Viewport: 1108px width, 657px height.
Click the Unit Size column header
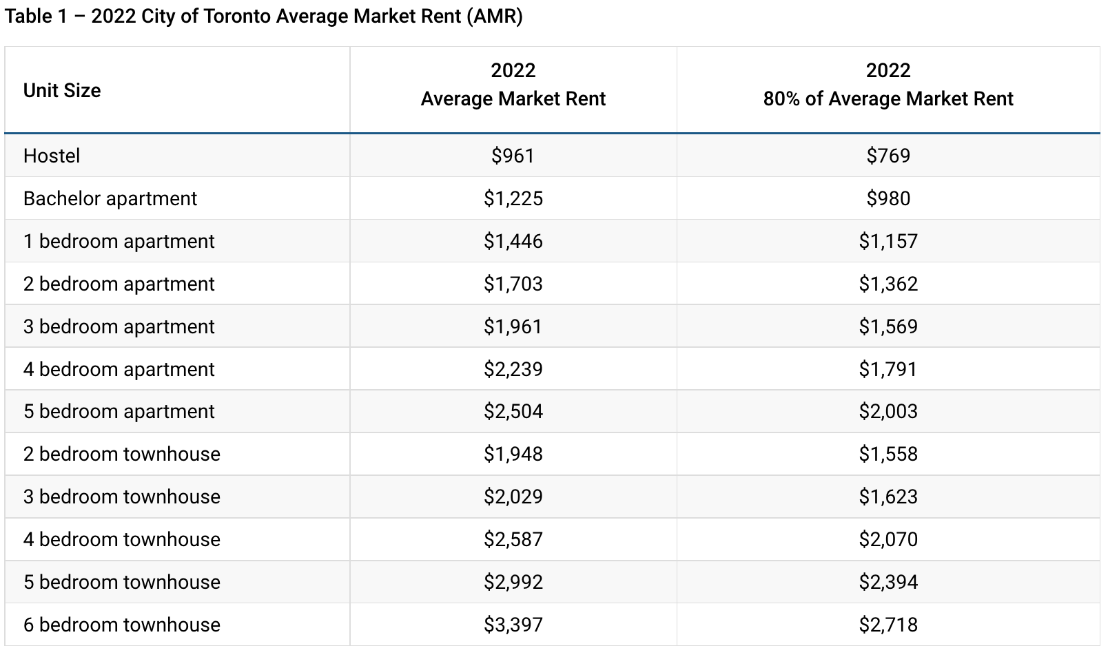tap(62, 90)
